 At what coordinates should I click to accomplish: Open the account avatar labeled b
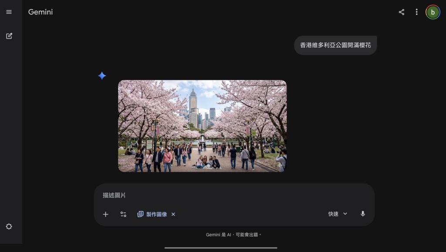tap(432, 12)
